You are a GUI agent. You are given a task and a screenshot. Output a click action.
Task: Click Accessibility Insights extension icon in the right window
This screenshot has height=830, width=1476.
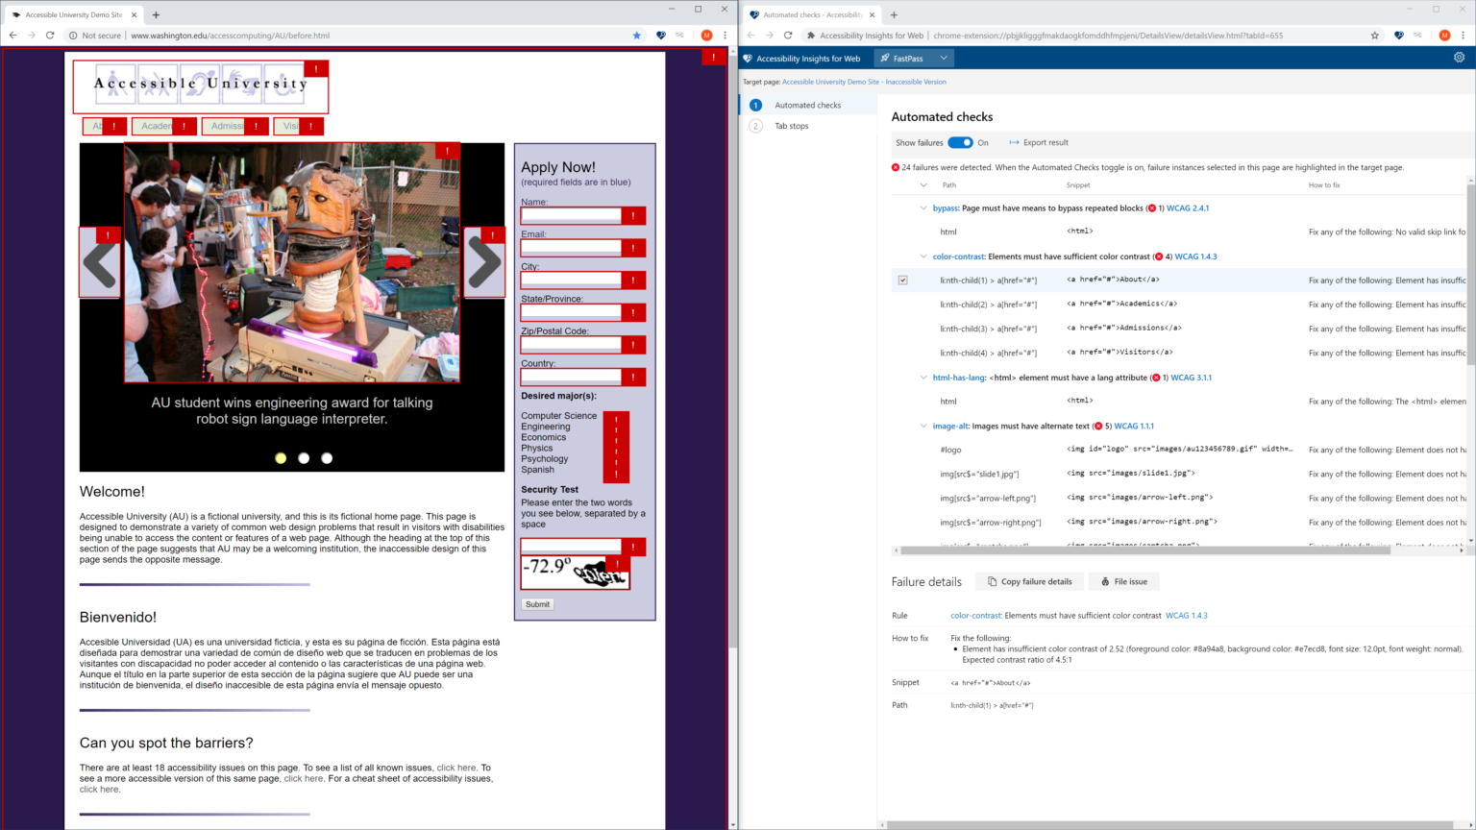1399,36
